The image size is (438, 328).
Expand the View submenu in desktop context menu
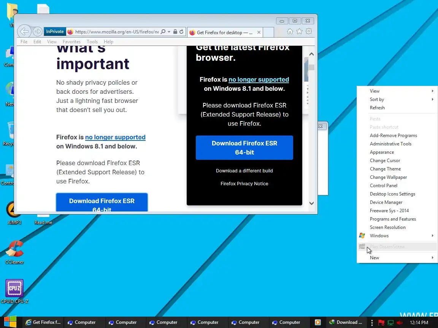[x=397, y=91]
